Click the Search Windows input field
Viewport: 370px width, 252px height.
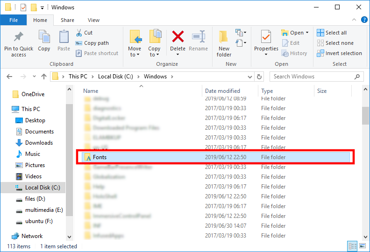312,77
